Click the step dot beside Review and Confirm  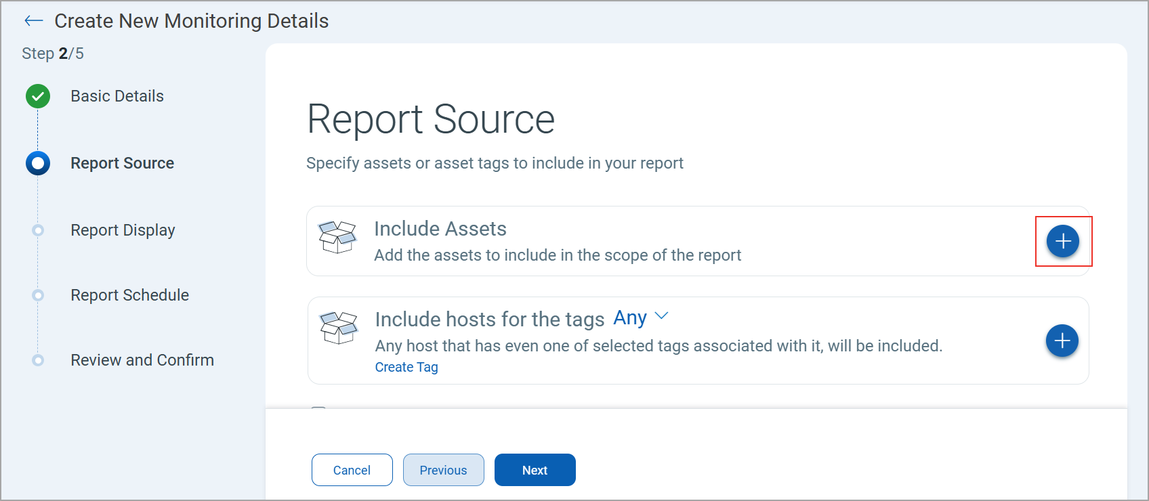click(38, 360)
